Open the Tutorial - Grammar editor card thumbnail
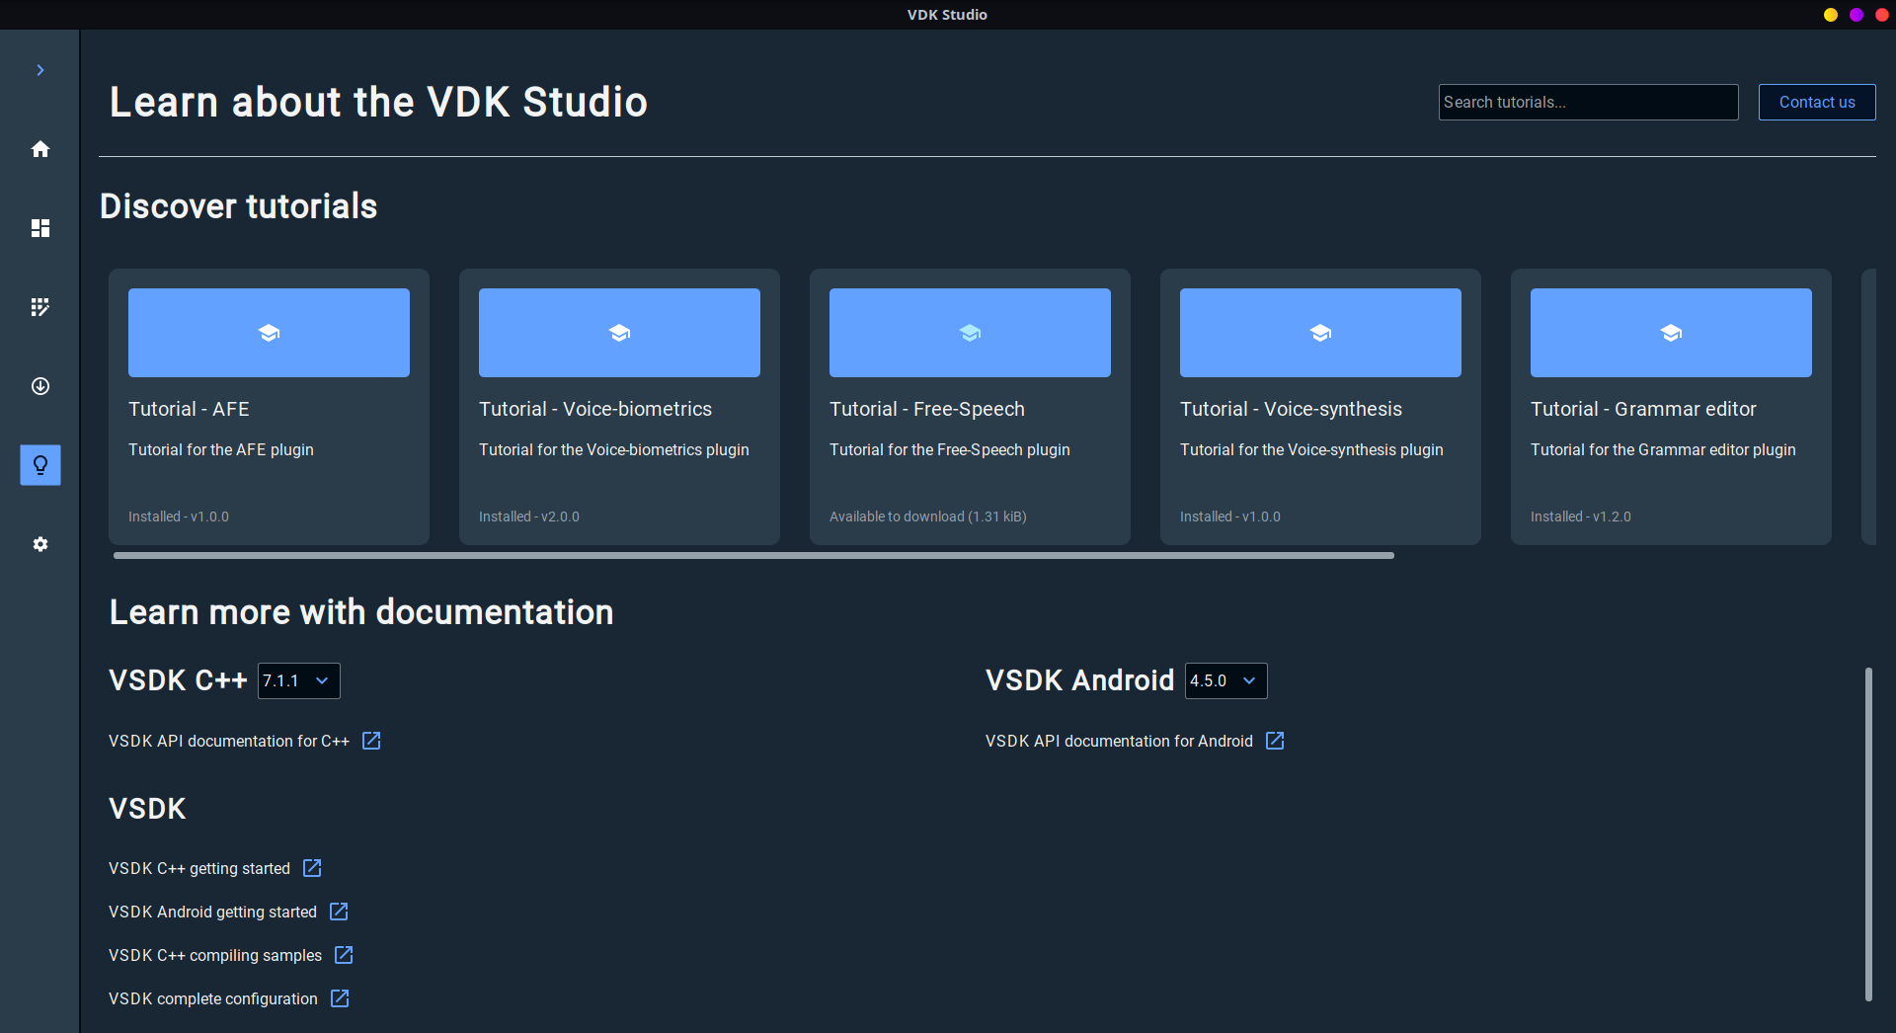 pos(1670,333)
